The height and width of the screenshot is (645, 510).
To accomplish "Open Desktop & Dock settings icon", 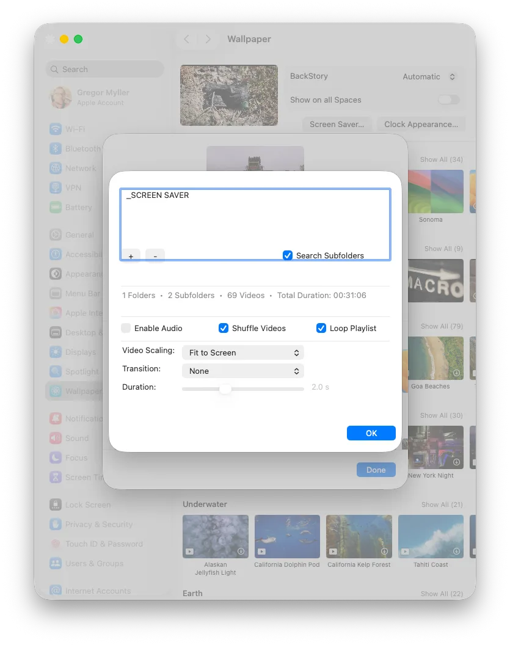I will [x=56, y=332].
